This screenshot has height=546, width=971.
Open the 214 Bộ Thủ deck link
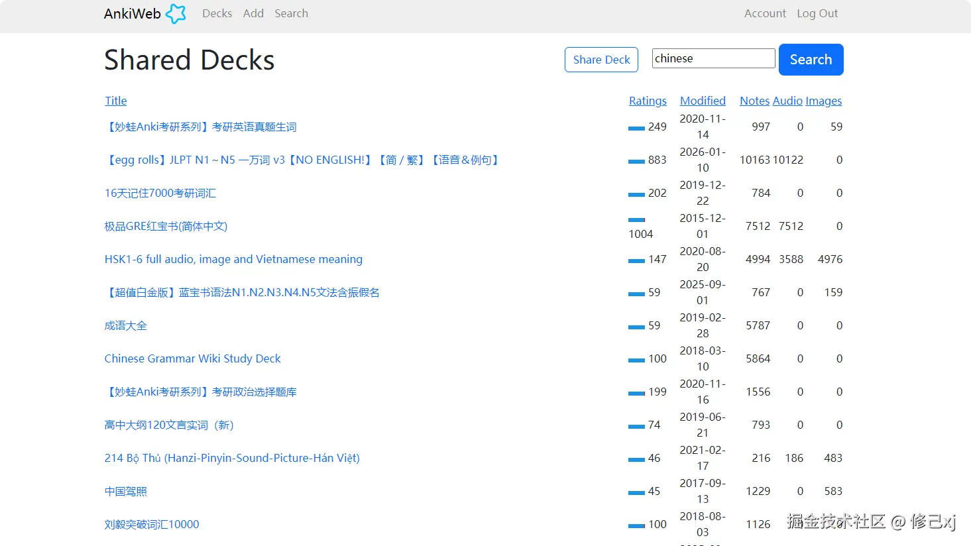click(x=232, y=458)
